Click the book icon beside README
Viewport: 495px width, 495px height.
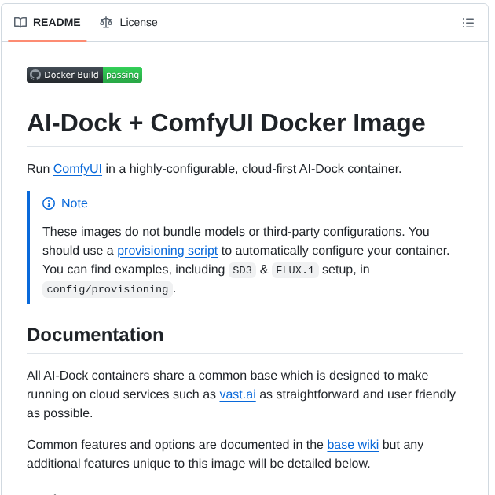(x=20, y=23)
